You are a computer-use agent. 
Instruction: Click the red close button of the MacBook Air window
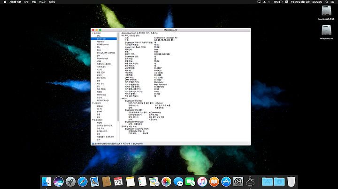pyautogui.click(x=93, y=30)
